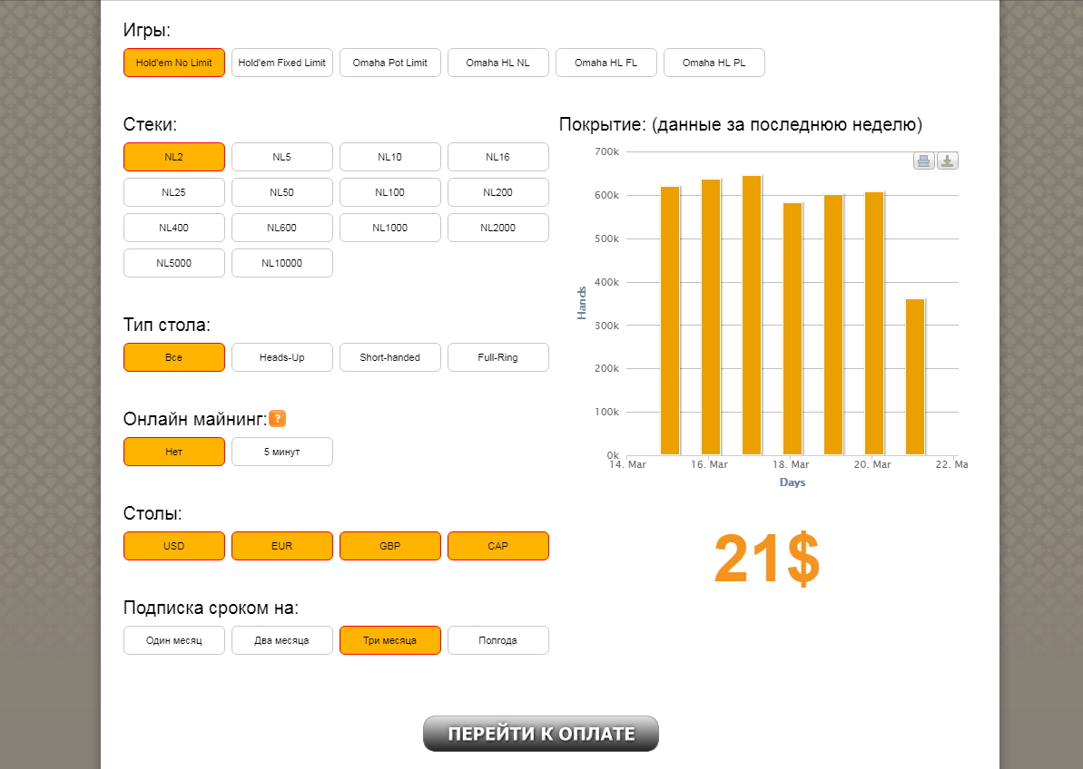Screen dimensions: 1083x769
Task: Choose subscription Три месяца
Action: tap(390, 641)
